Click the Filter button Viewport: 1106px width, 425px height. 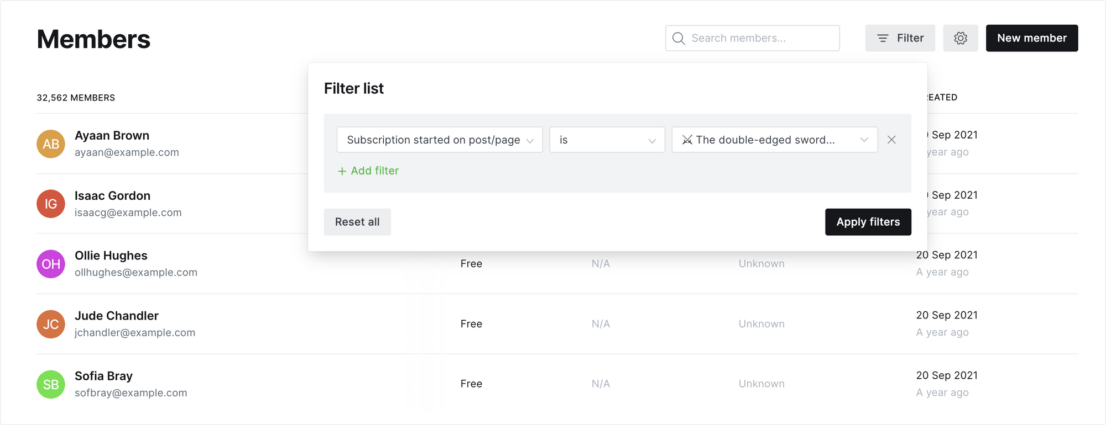point(900,38)
